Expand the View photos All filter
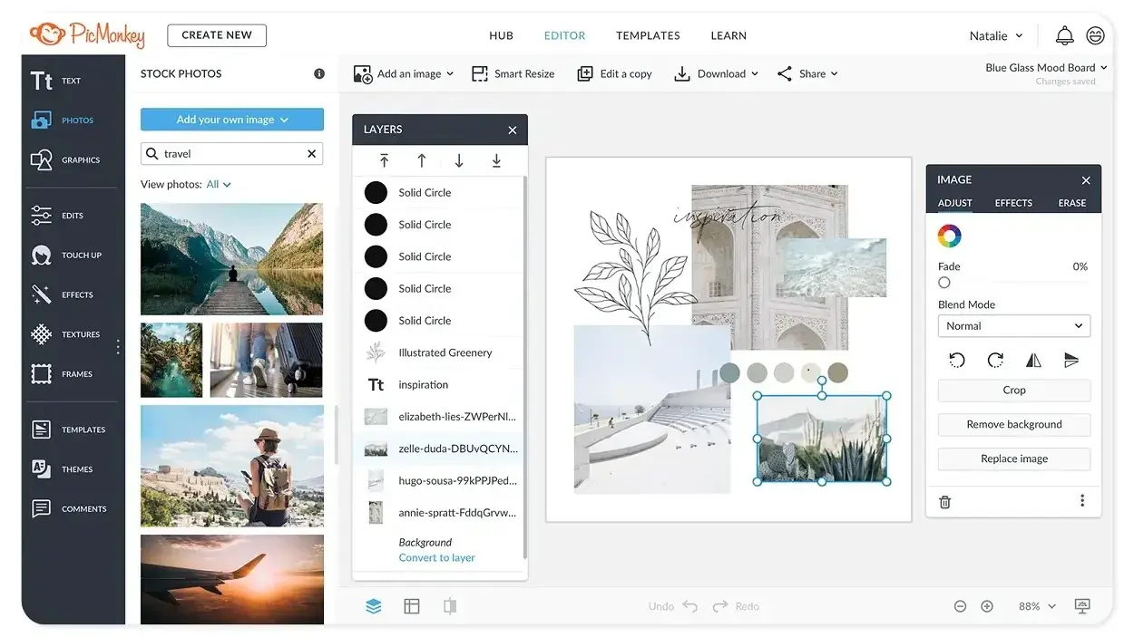This screenshot has width=1134, height=637. pyautogui.click(x=219, y=185)
